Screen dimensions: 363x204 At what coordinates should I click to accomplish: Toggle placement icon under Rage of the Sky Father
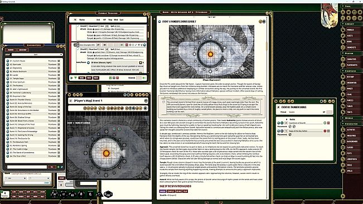290,135
